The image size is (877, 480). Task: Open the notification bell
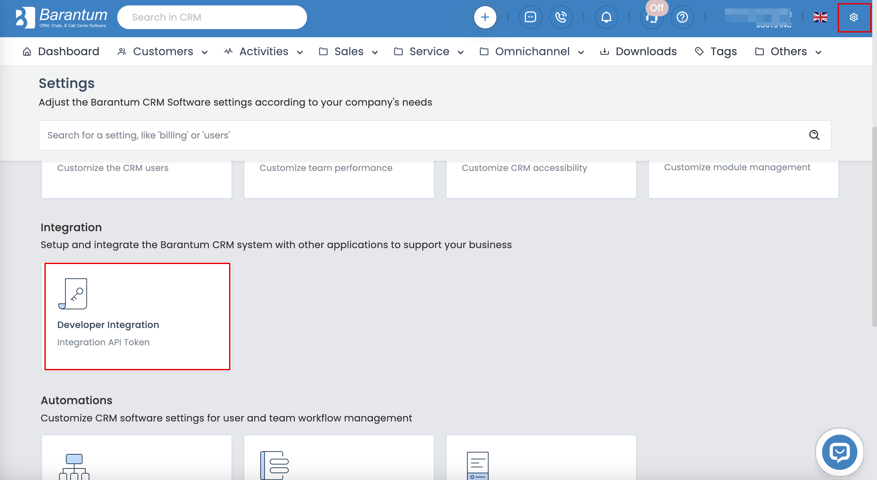point(606,17)
